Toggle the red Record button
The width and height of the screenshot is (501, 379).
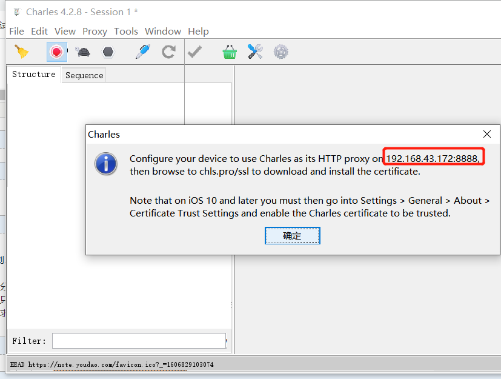click(x=56, y=52)
